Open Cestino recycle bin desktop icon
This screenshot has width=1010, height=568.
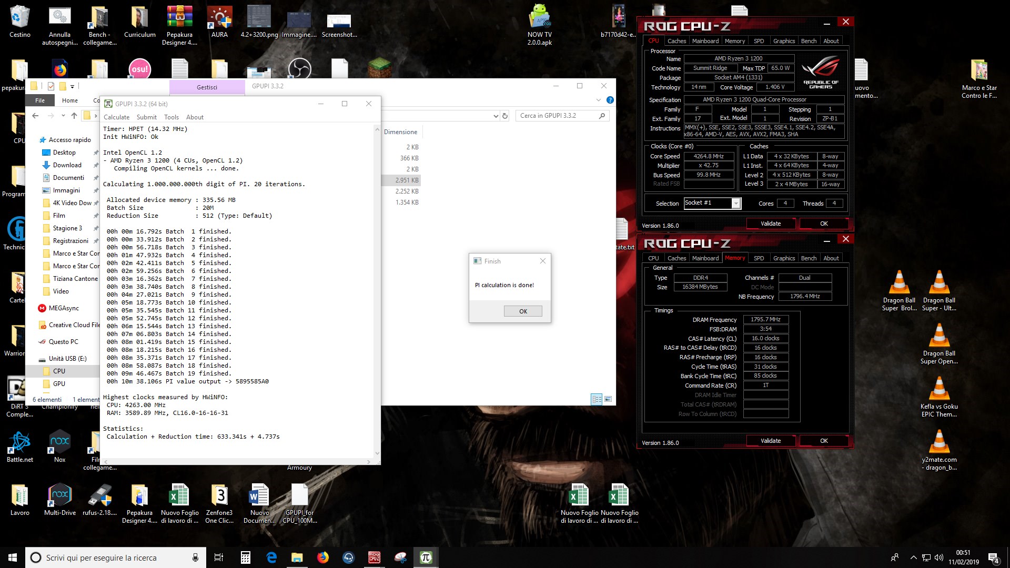coord(19,22)
